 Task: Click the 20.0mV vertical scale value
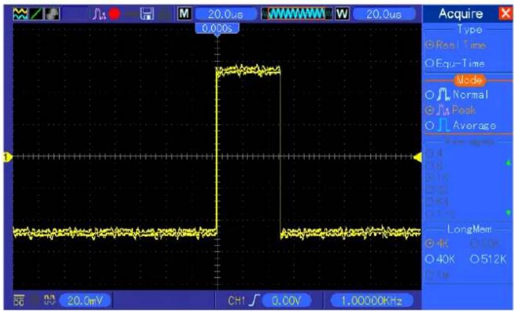click(85, 300)
